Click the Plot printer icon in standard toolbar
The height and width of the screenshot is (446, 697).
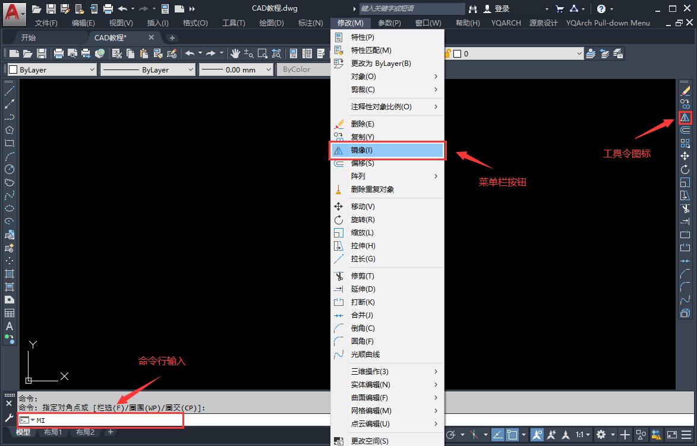pyautogui.click(x=59, y=54)
